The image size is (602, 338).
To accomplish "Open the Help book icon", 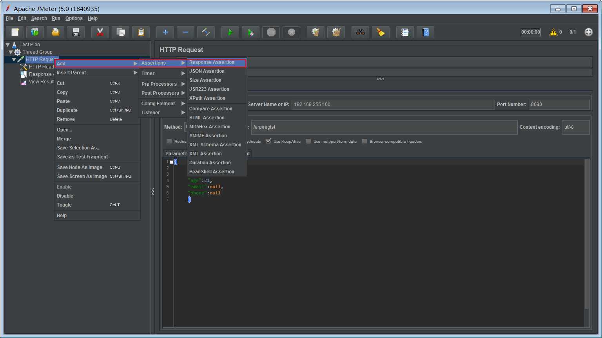I will [426, 32].
